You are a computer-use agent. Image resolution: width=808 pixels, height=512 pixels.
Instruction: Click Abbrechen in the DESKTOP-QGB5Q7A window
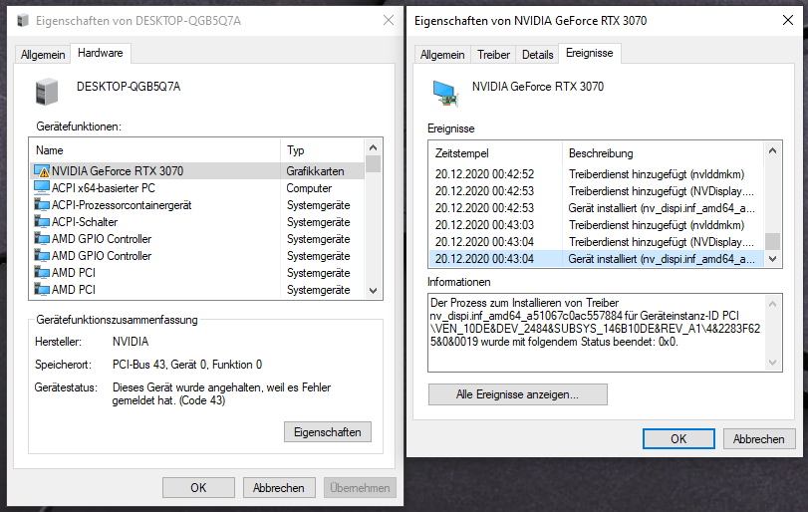[279, 488]
